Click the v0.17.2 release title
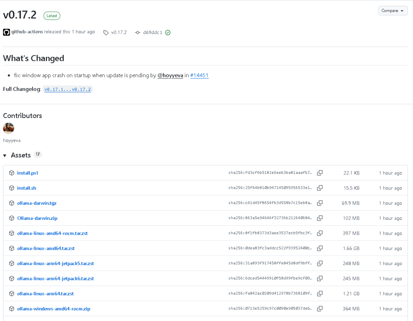The image size is (413, 321). click(x=20, y=15)
